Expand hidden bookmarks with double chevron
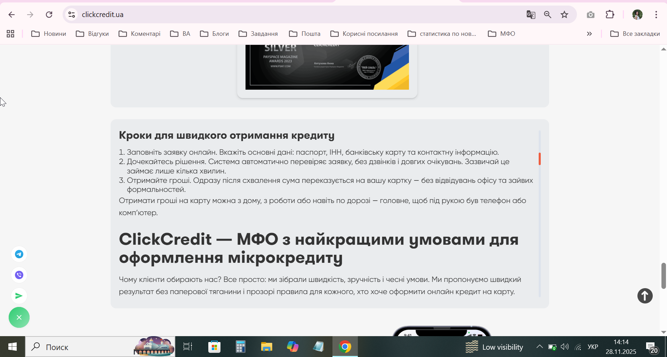Viewport: 667px width, 357px height. click(589, 34)
